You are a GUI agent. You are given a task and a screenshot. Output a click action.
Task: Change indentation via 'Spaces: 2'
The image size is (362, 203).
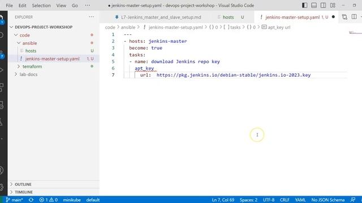(x=248, y=200)
